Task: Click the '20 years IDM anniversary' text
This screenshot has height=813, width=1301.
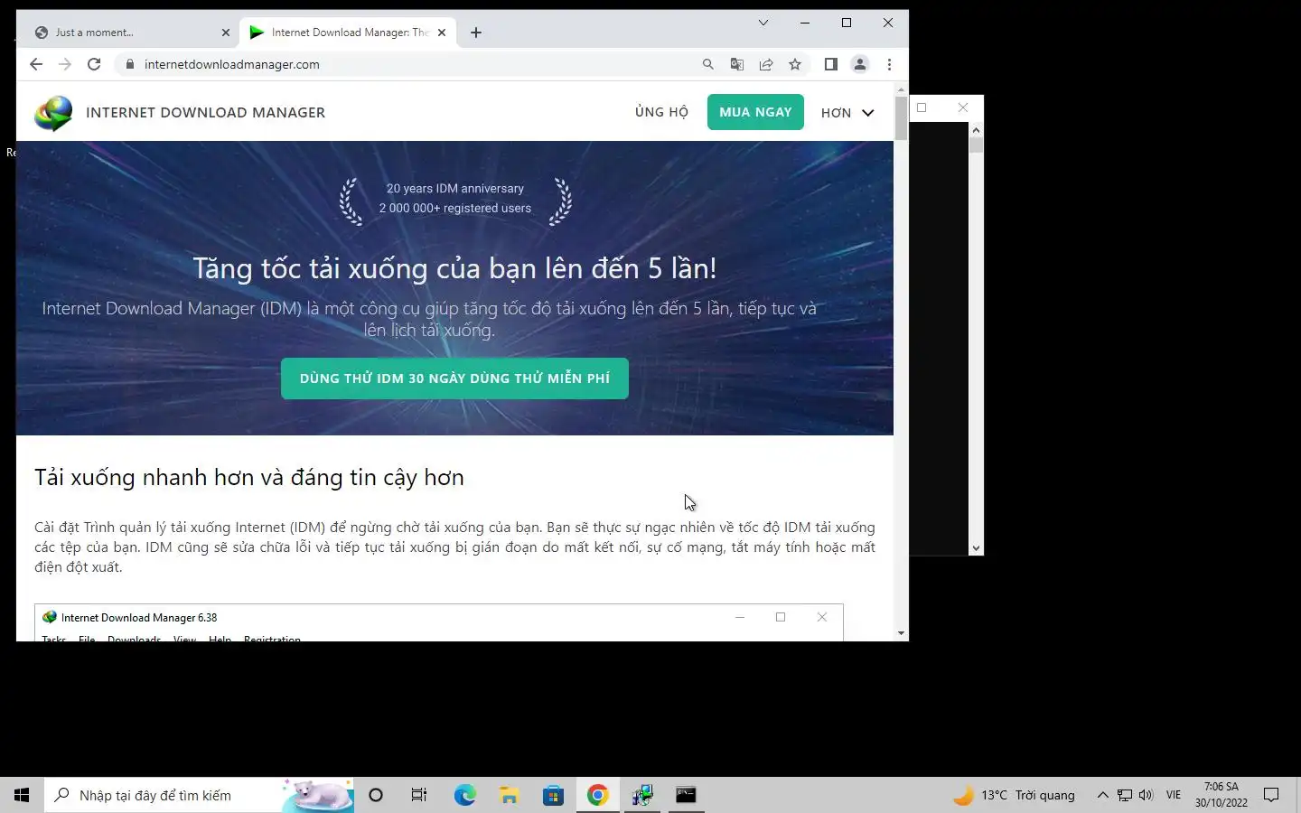Action: pyautogui.click(x=455, y=189)
